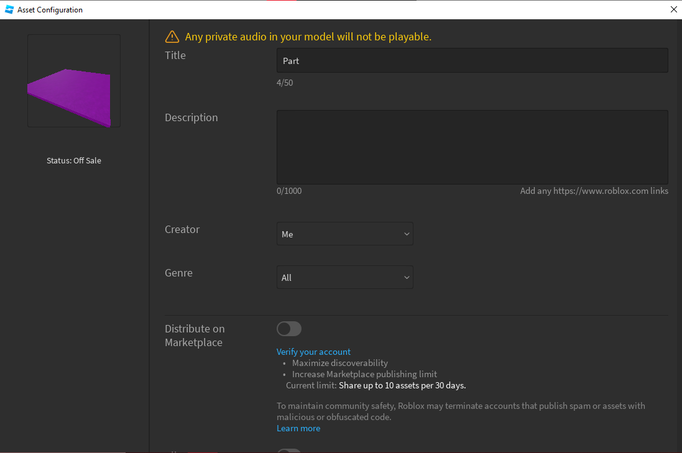Click inside the empty Description box
The image size is (682, 453).
(472, 147)
